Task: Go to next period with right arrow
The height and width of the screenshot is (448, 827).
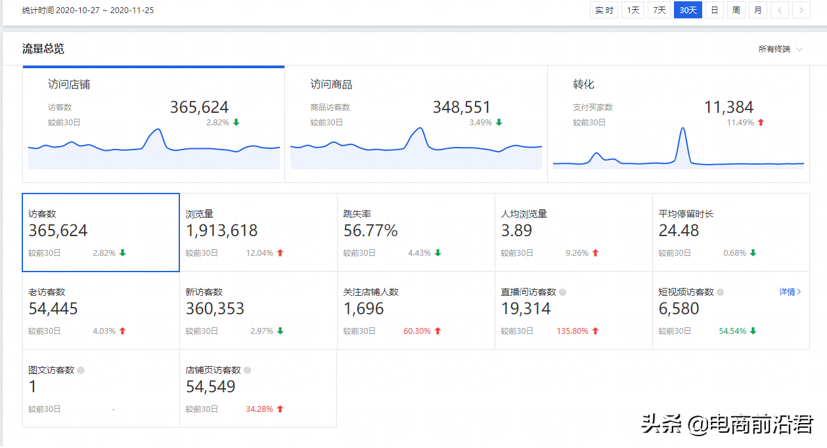Action: [801, 10]
